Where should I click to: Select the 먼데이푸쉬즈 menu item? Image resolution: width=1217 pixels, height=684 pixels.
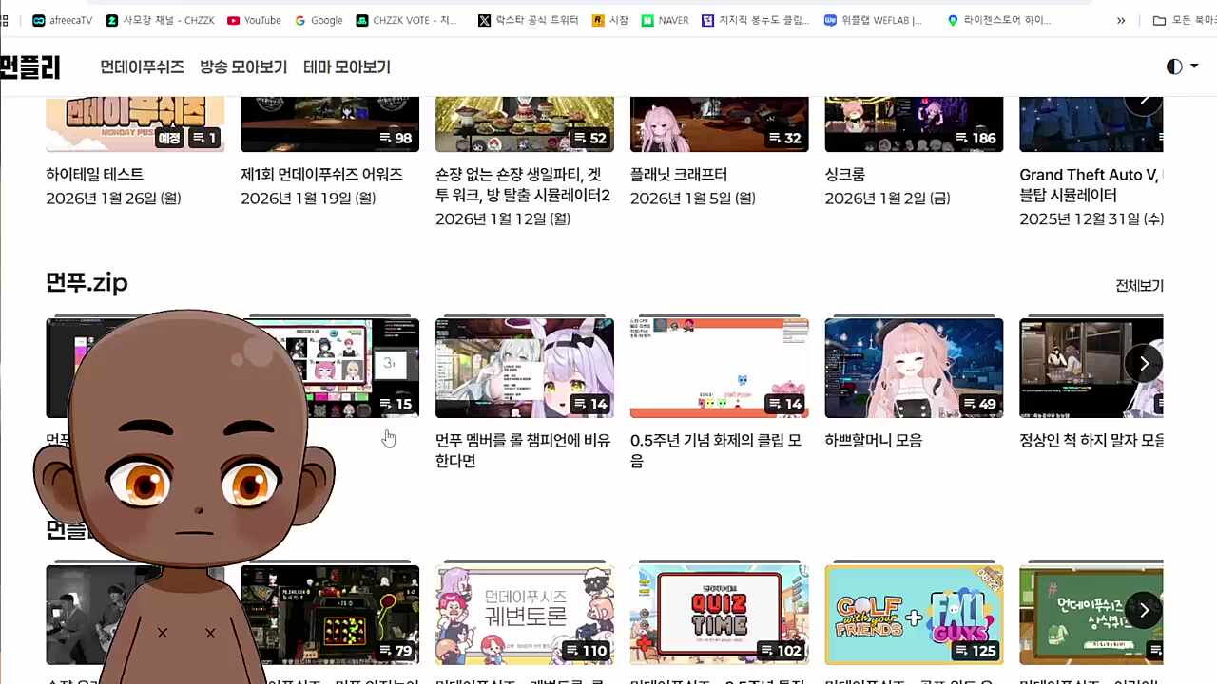142,66
